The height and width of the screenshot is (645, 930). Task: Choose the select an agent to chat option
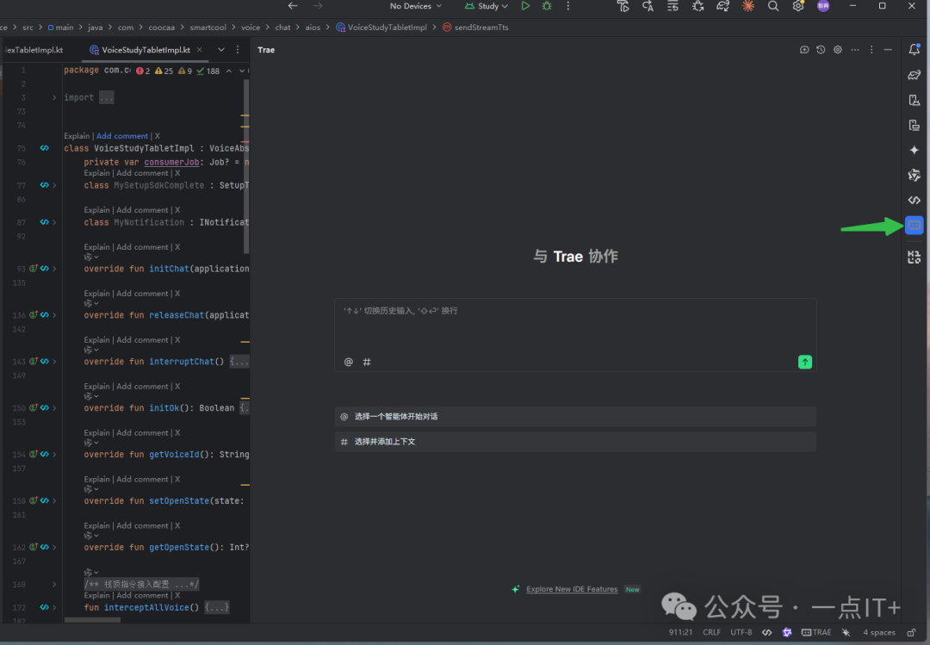point(575,417)
